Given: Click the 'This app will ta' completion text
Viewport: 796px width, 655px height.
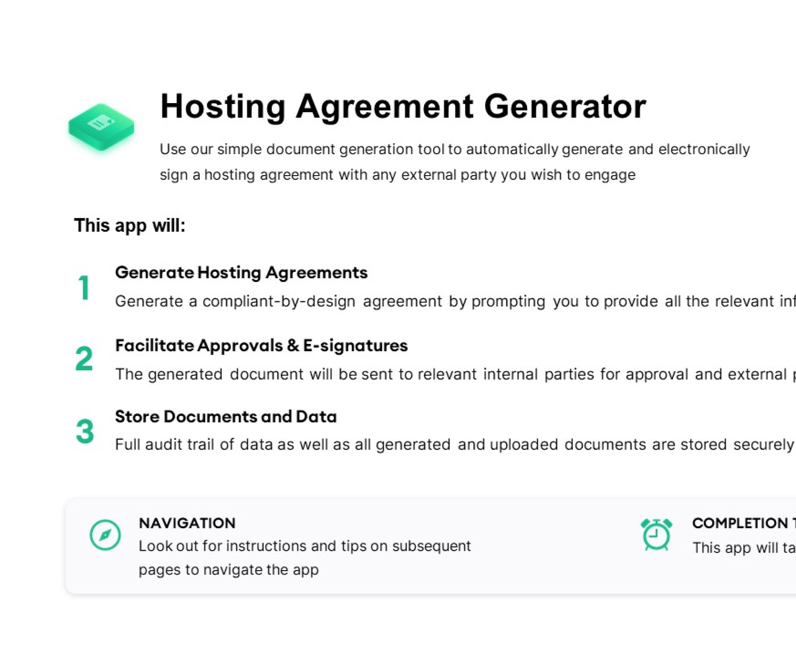Looking at the screenshot, I should pyautogui.click(x=743, y=548).
